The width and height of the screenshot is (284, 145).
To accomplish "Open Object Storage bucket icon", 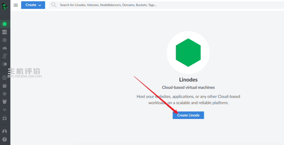I will 5,102.
